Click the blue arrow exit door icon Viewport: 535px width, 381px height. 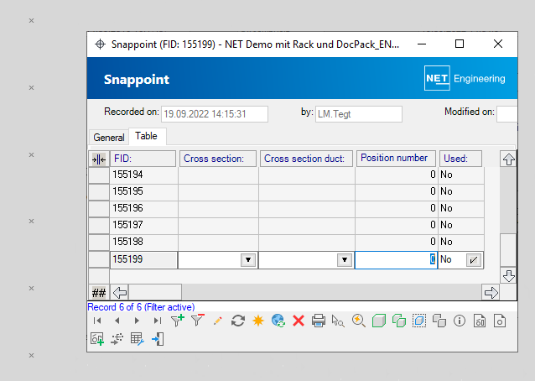pyautogui.click(x=158, y=339)
